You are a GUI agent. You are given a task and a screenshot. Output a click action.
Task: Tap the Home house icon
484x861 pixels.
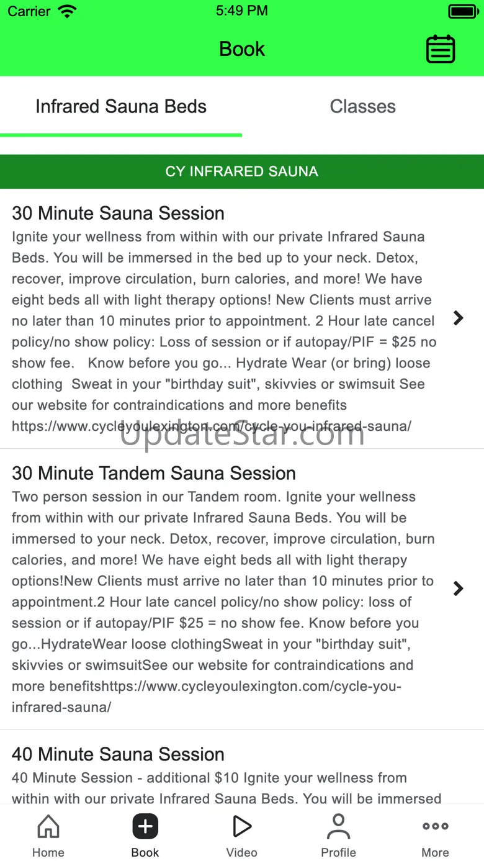[48, 826]
